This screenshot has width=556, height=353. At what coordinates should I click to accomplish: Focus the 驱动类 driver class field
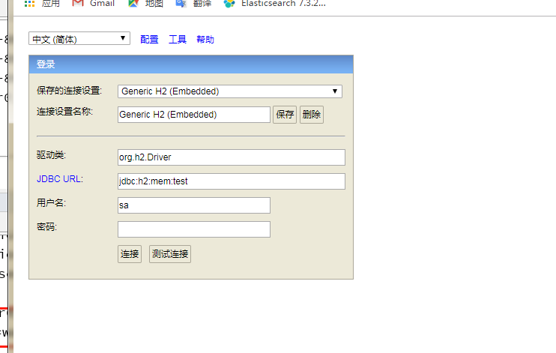pos(232,157)
